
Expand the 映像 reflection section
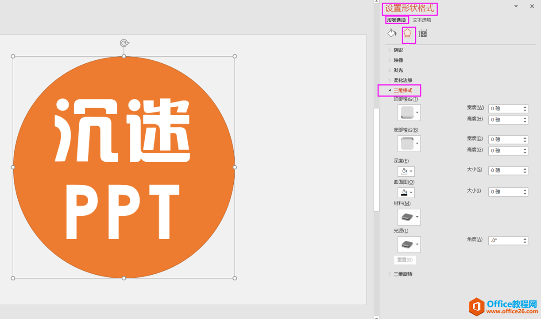398,60
